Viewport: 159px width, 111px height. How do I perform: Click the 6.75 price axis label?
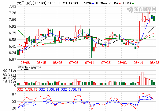coord(13,33)
